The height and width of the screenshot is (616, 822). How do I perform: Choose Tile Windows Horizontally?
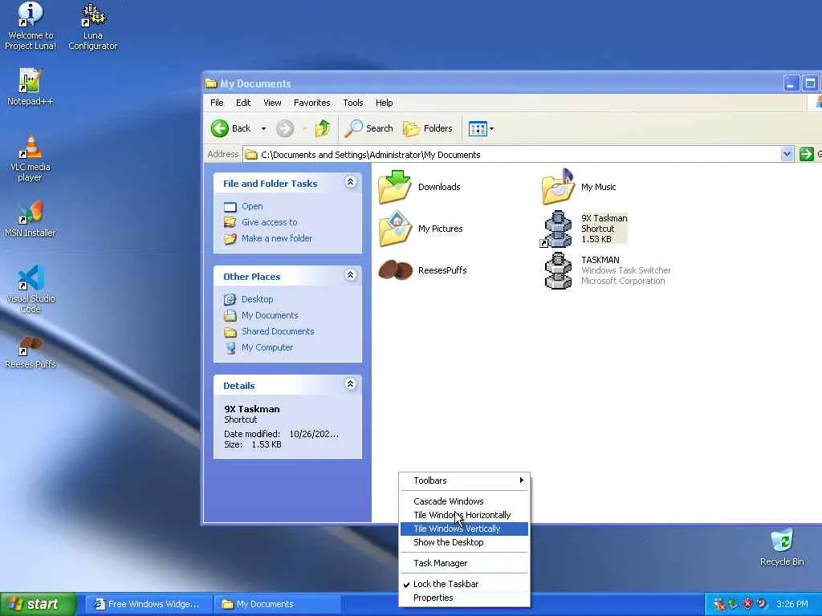464,515
